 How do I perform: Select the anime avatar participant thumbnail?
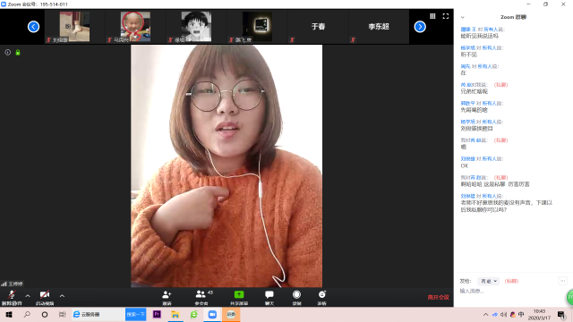196,26
